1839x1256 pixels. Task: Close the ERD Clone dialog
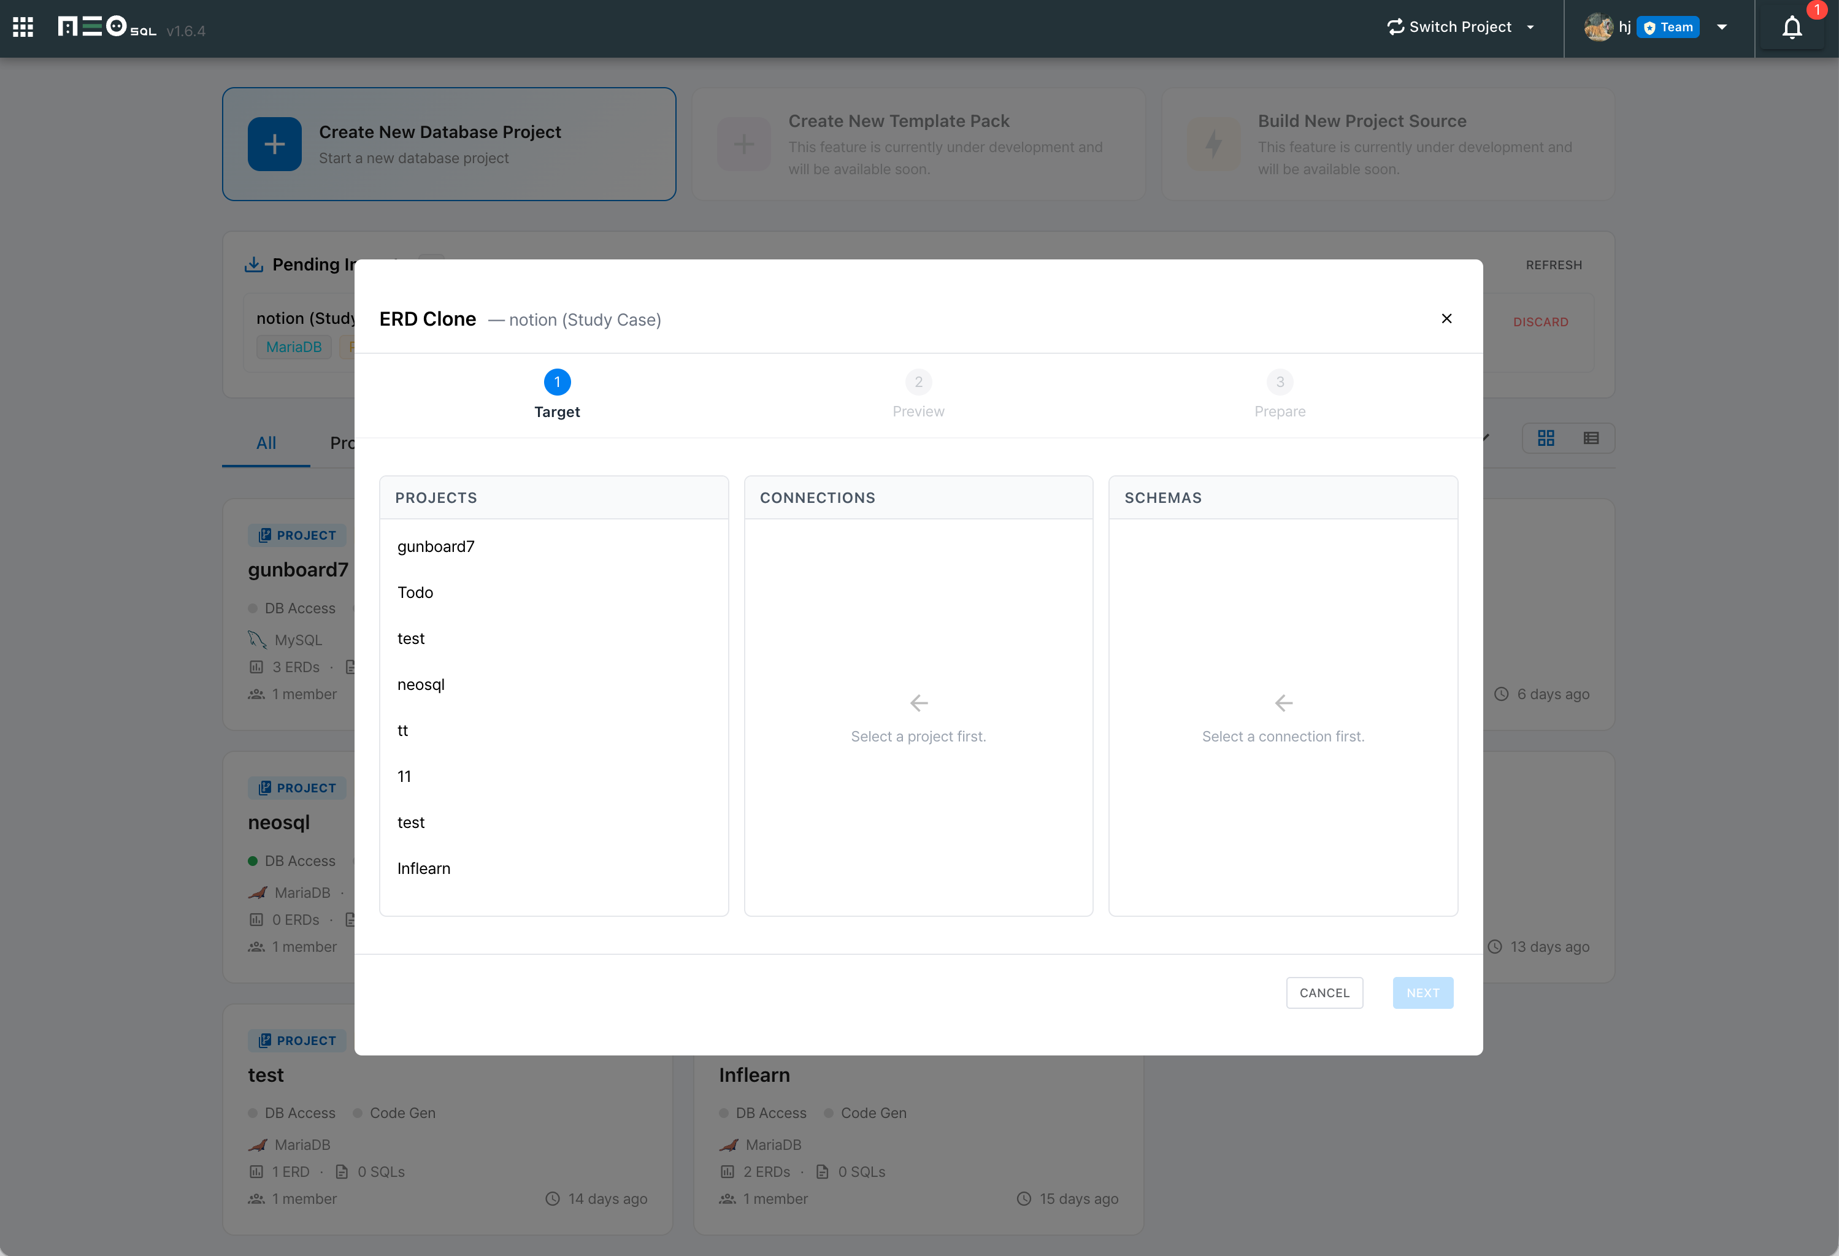tap(1446, 319)
